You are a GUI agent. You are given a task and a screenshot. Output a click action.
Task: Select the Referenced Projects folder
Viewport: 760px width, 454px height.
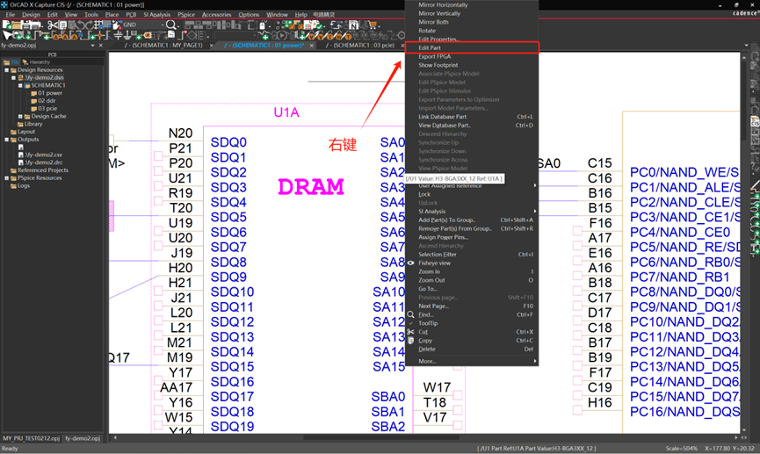(43, 170)
